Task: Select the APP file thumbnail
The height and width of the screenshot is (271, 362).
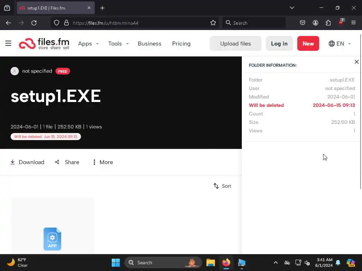Action: coord(52,239)
